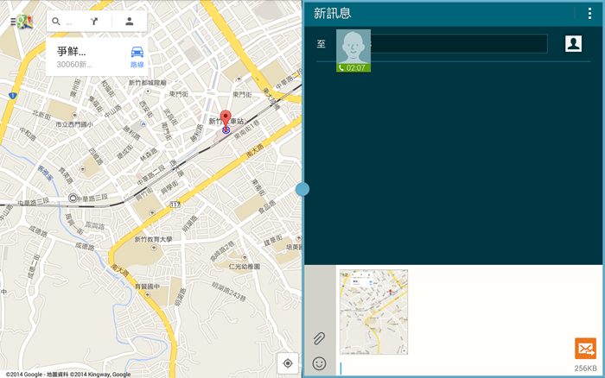The height and width of the screenshot is (378, 605).
Task: Select the red location pin on map
Action: pyautogui.click(x=226, y=119)
